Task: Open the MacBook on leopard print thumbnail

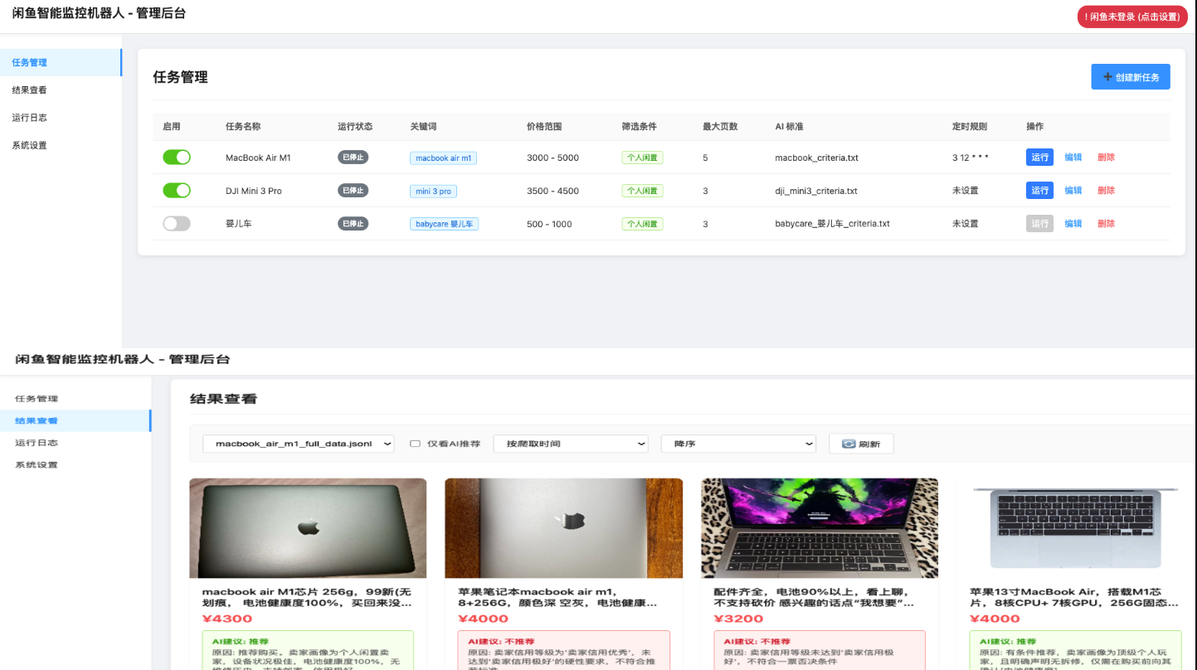Action: click(820, 528)
